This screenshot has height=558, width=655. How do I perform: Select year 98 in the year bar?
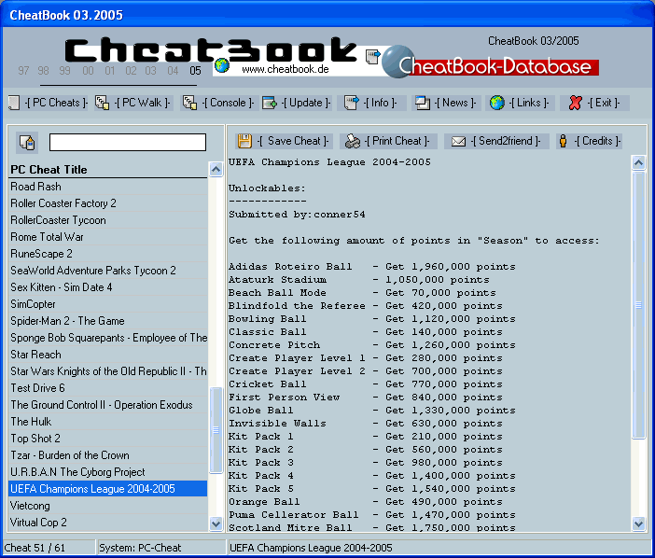click(x=44, y=71)
